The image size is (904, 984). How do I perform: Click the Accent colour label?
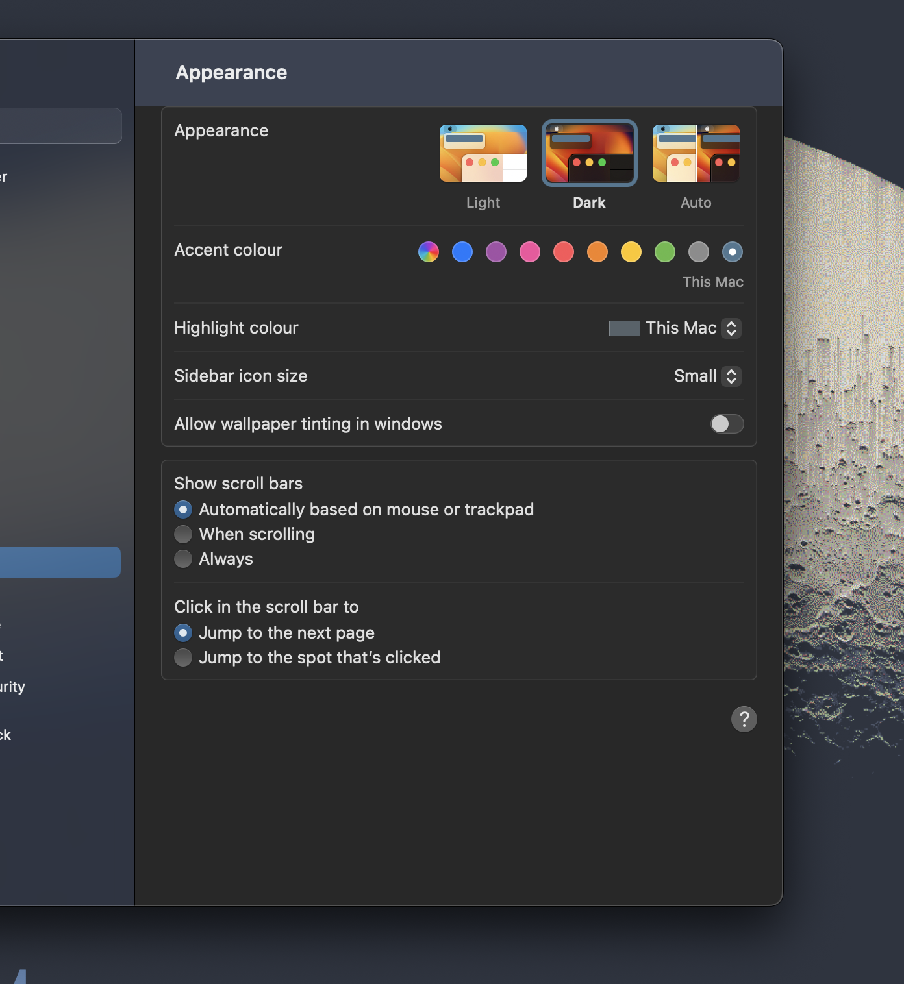(229, 250)
